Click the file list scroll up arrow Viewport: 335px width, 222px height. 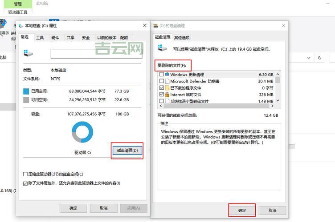click(278, 74)
